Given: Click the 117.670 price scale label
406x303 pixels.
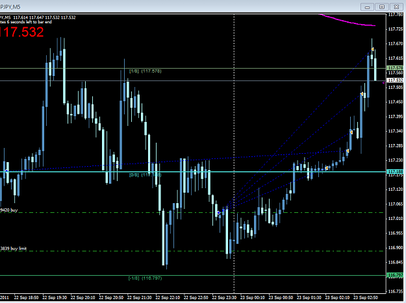Looking at the screenshot, I should point(396,43).
